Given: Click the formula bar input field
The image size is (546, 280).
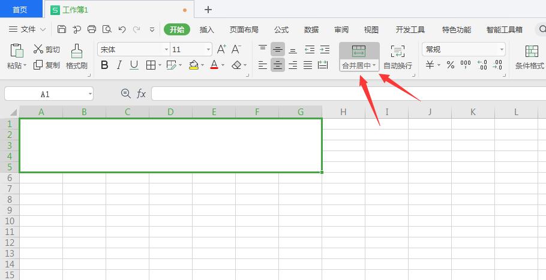Looking at the screenshot, I should pos(349,94).
